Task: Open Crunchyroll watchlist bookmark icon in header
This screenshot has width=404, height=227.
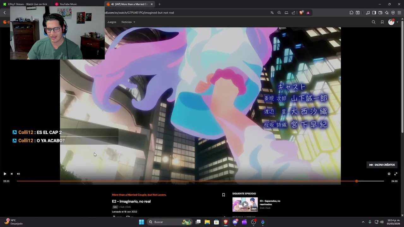Action: tap(382, 22)
